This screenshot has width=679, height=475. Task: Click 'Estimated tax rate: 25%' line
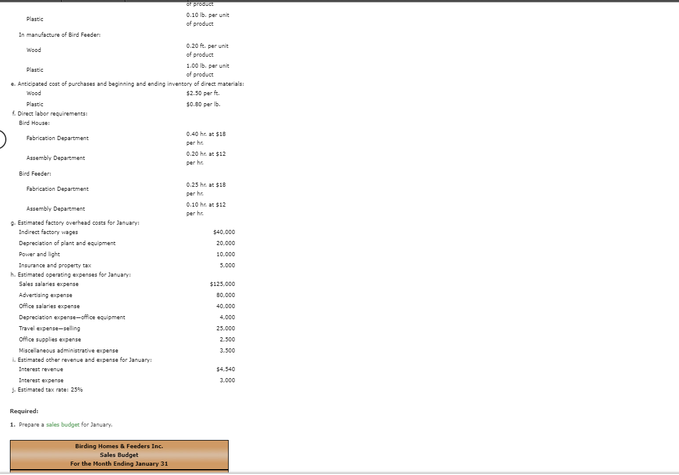(x=47, y=390)
